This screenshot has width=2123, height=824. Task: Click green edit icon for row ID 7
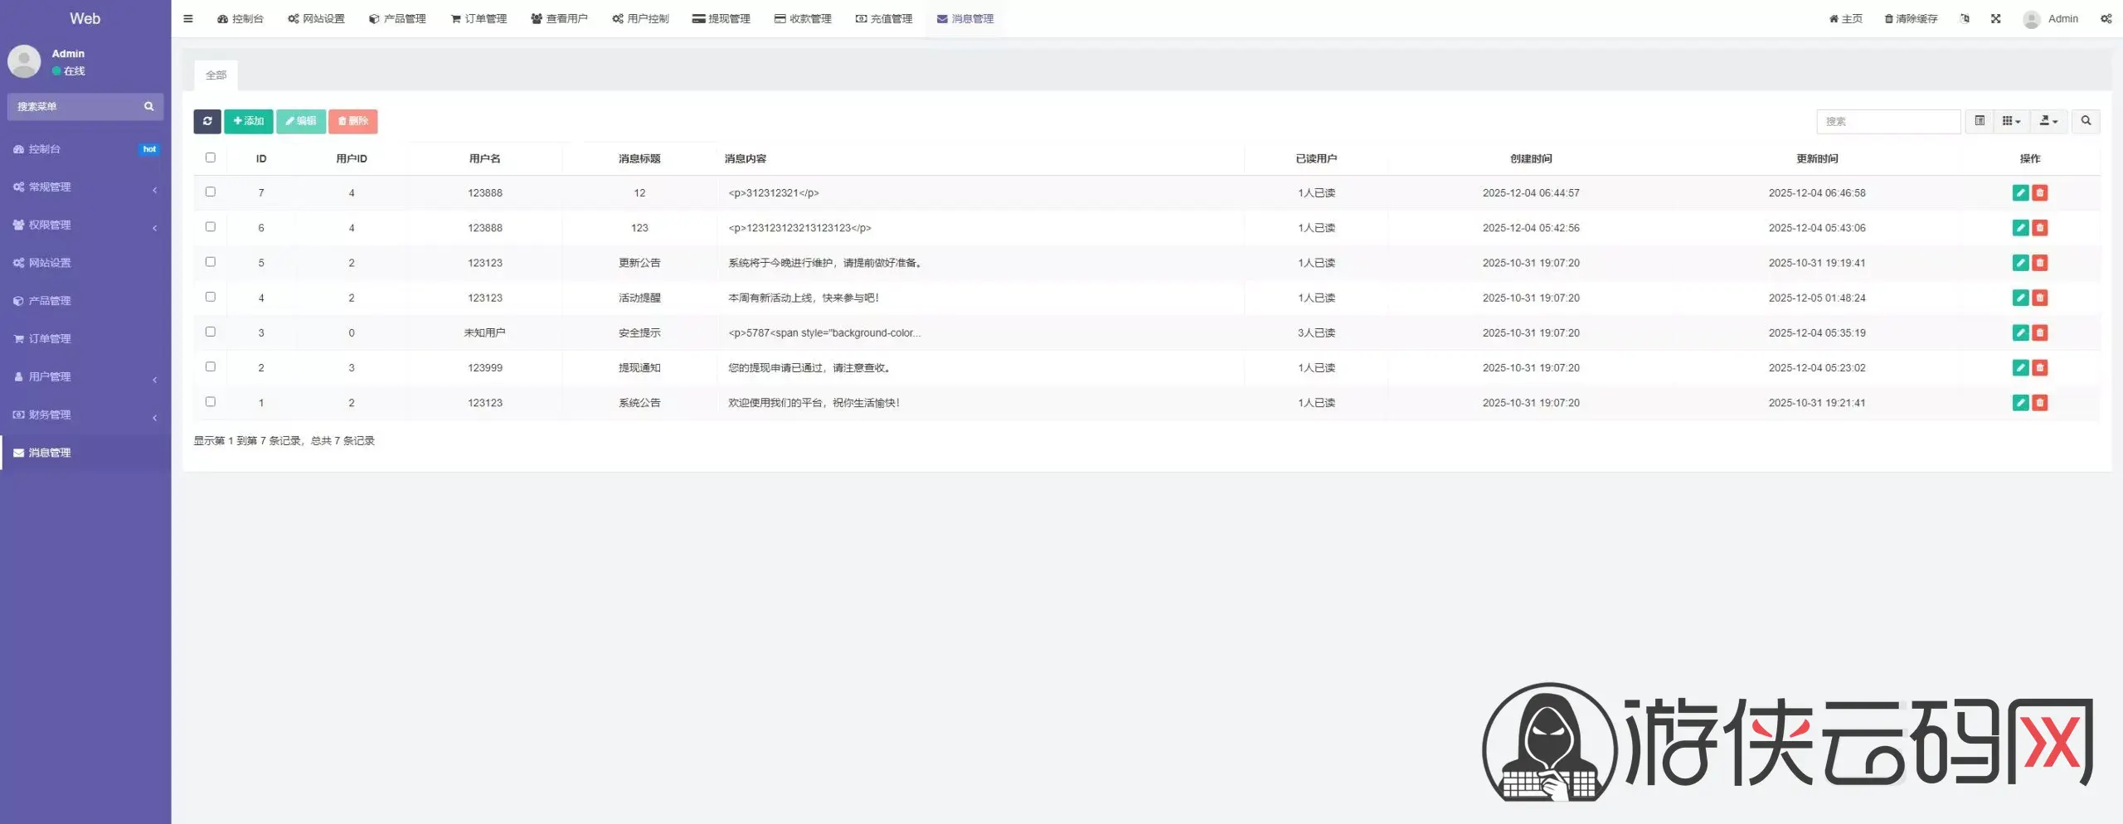pyautogui.click(x=2020, y=193)
